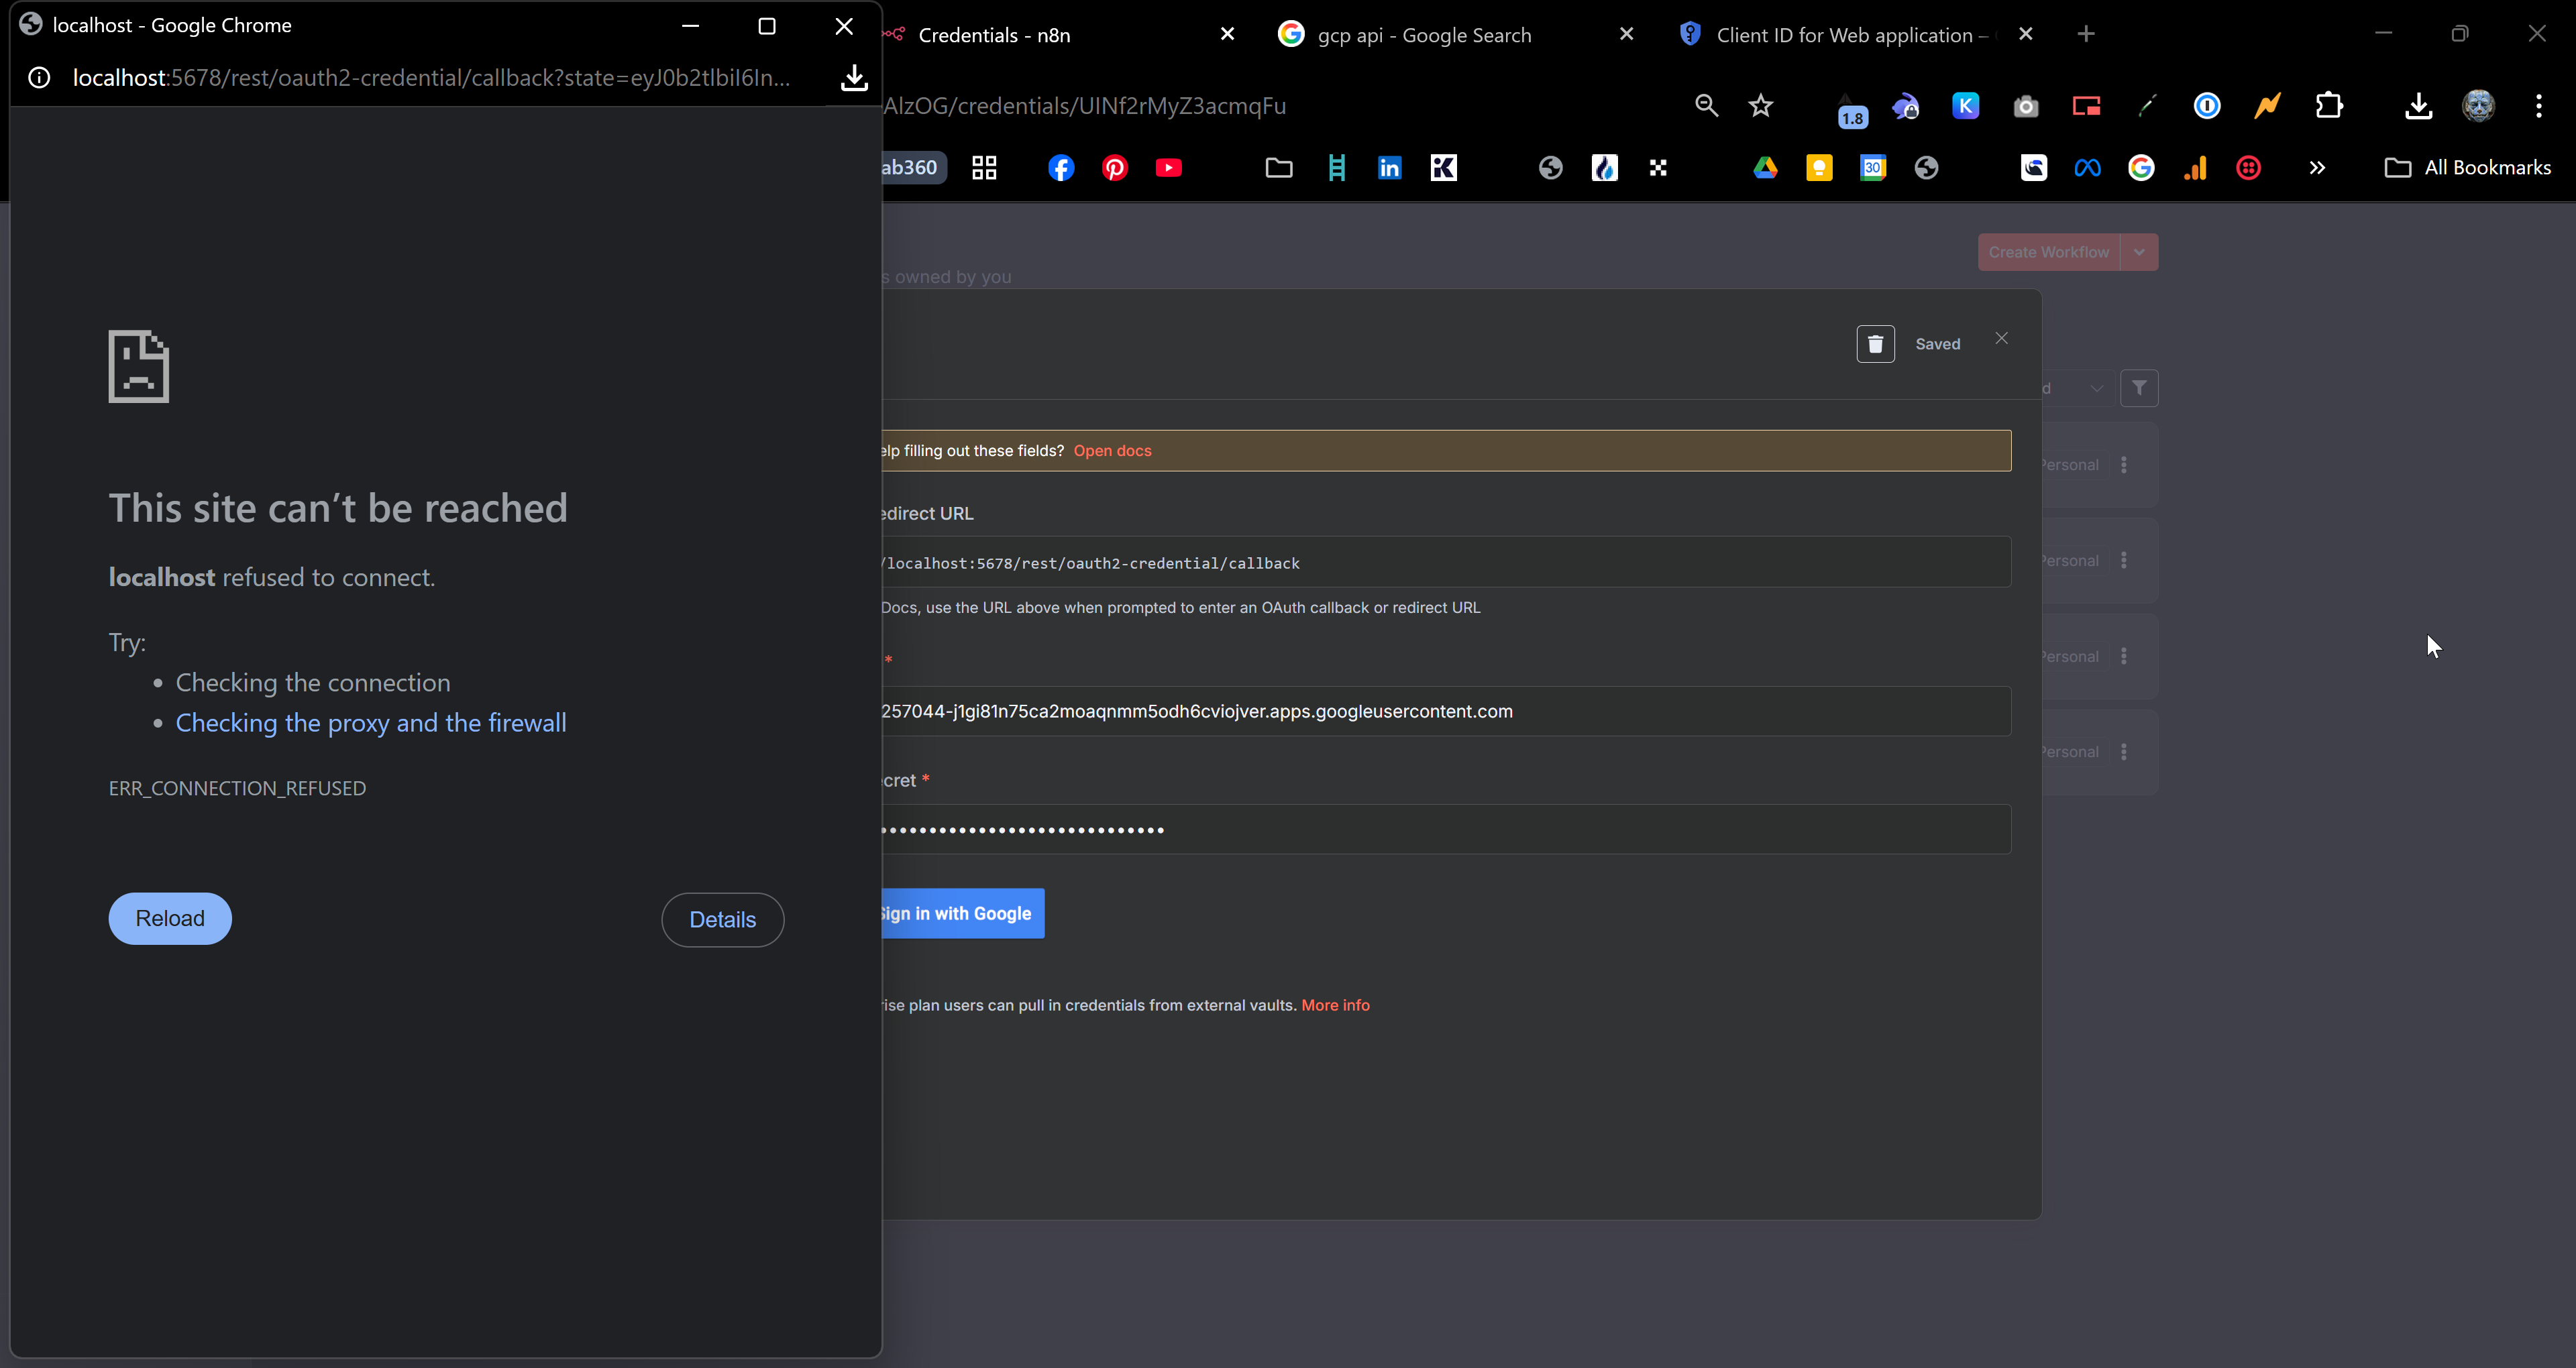The width and height of the screenshot is (2576, 1368).
Task: Bookmark this page with the star icon
Action: click(1761, 105)
